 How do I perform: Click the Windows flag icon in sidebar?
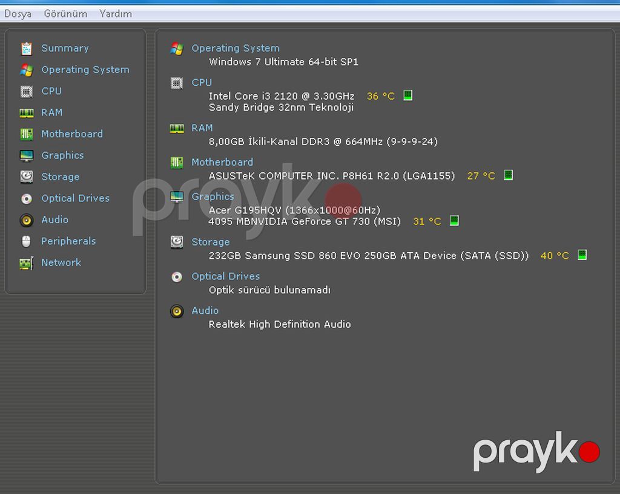[x=27, y=70]
